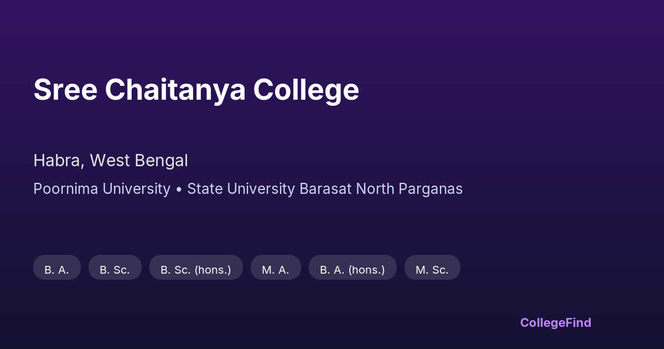Click the word College in the title
The image size is (664, 349).
pyautogui.click(x=306, y=90)
